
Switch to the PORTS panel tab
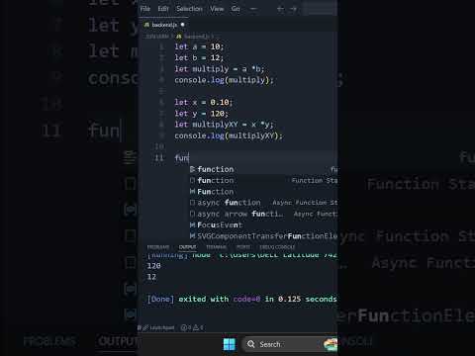pos(243,247)
